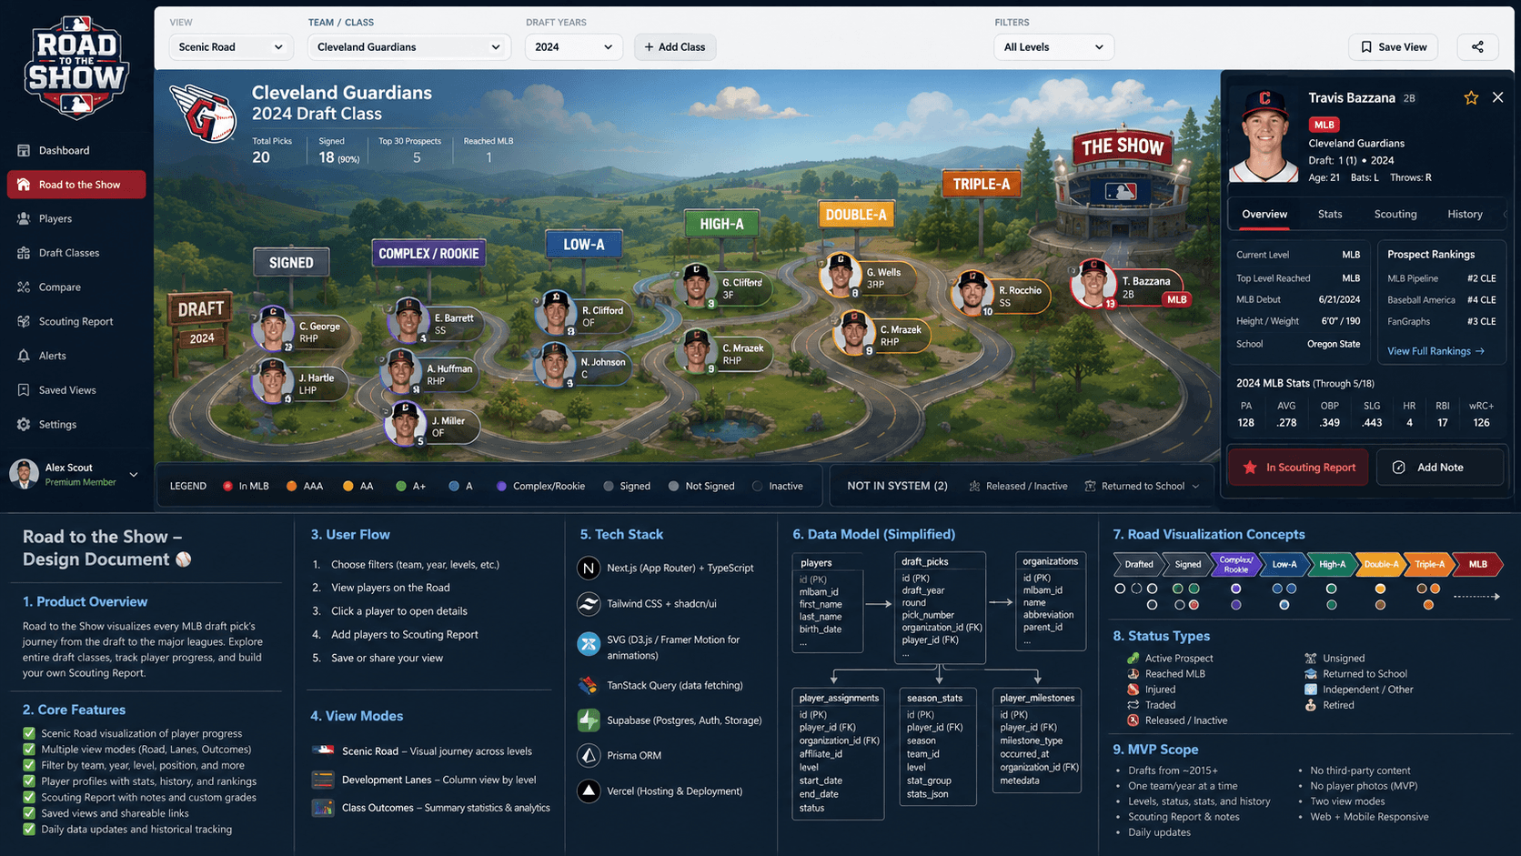Viewport: 1521px width, 856px height.
Task: Click the Development Lanes view mode icon
Action: click(x=323, y=780)
